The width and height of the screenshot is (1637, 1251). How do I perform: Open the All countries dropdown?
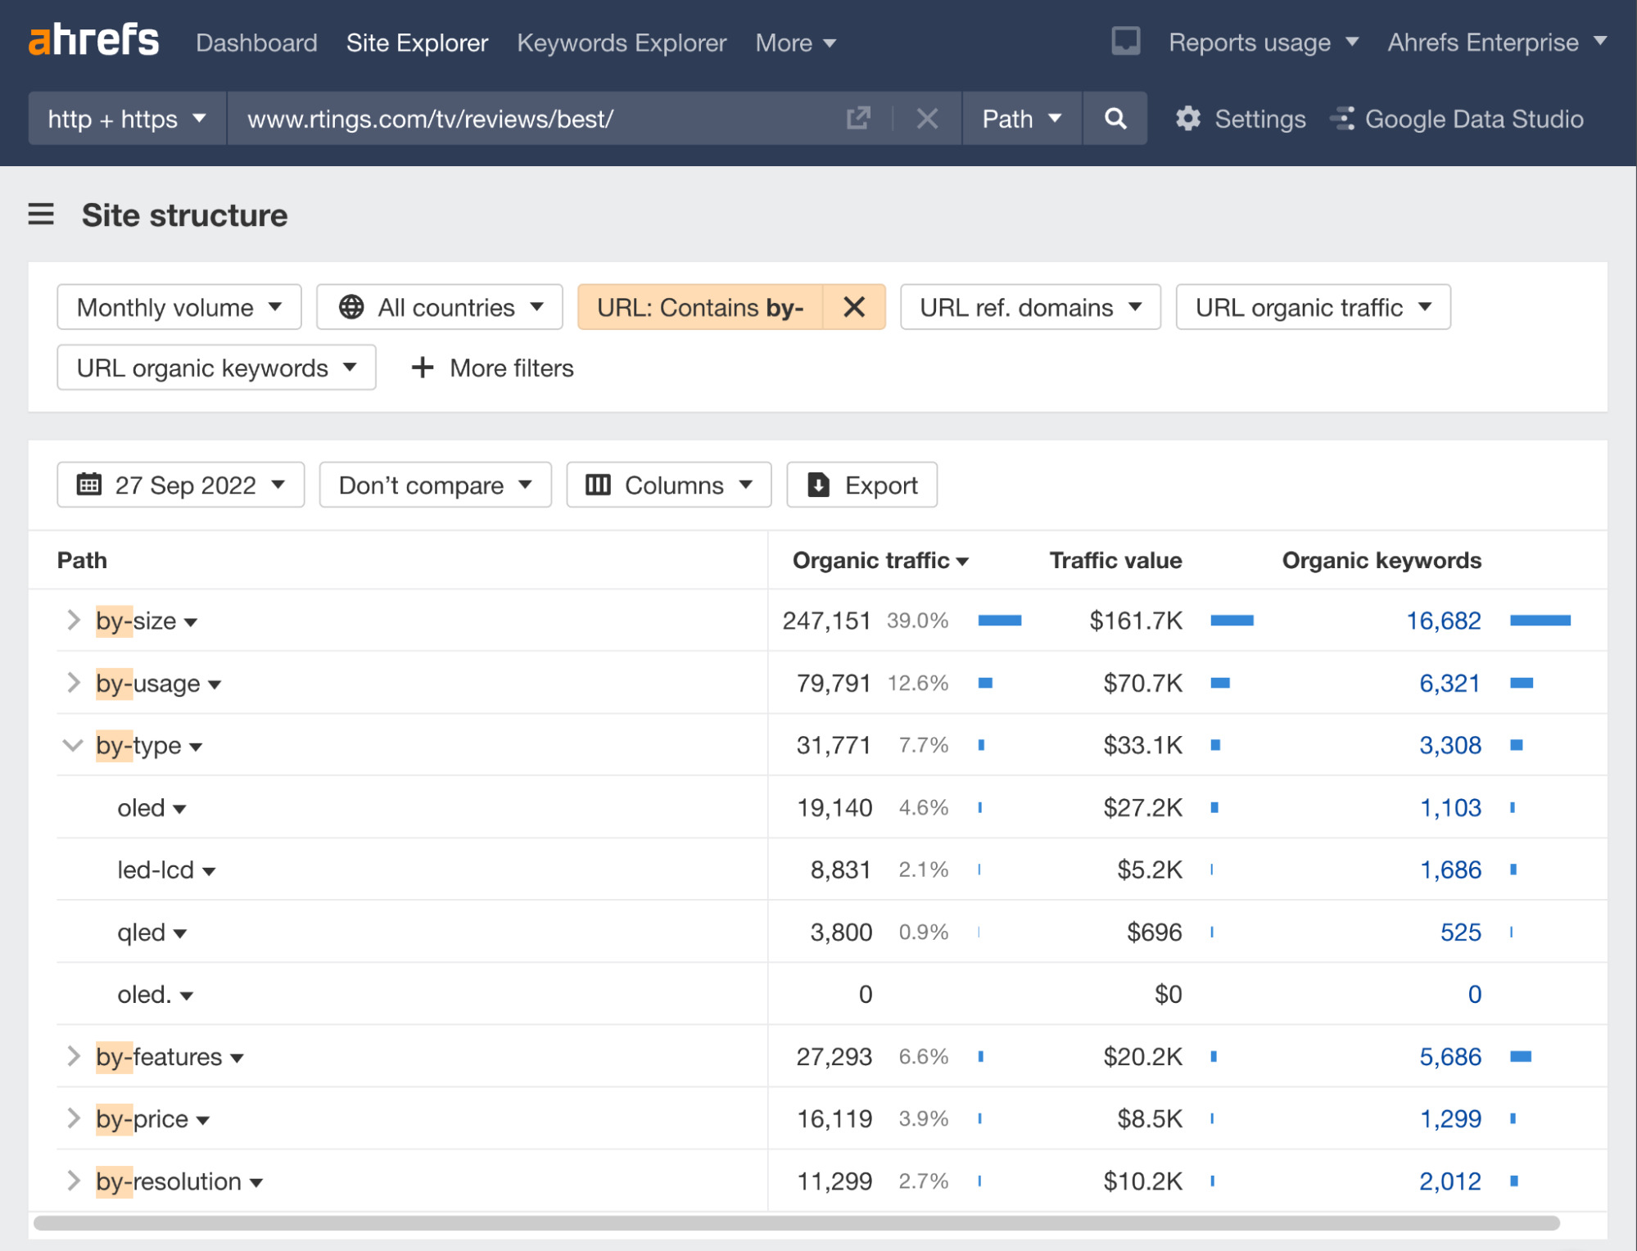coord(440,307)
